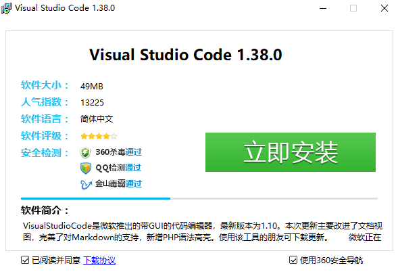Click the 通过 link after 360杀毒
The image size is (398, 272).
(x=134, y=152)
